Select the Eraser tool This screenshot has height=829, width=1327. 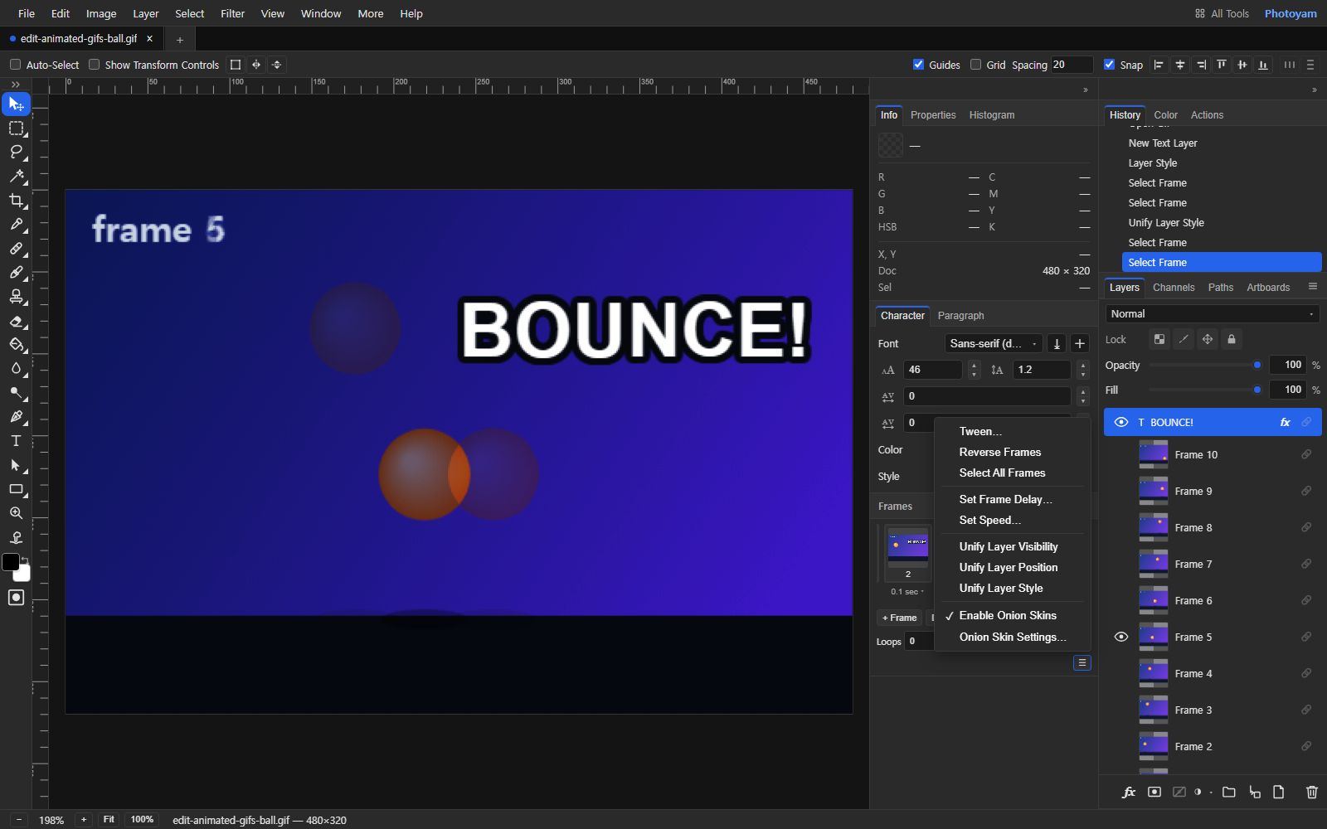16,321
